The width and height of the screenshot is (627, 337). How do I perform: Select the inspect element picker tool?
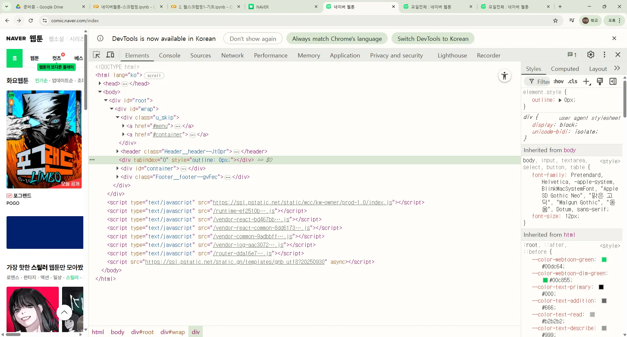(96, 55)
